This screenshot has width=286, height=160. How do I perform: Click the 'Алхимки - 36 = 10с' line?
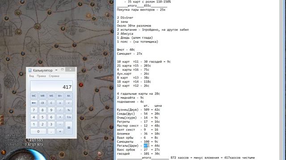(139, 133)
